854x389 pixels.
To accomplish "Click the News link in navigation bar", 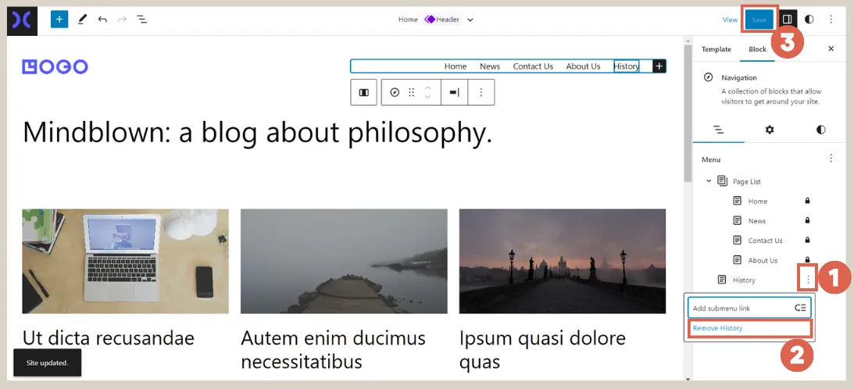I will 490,66.
